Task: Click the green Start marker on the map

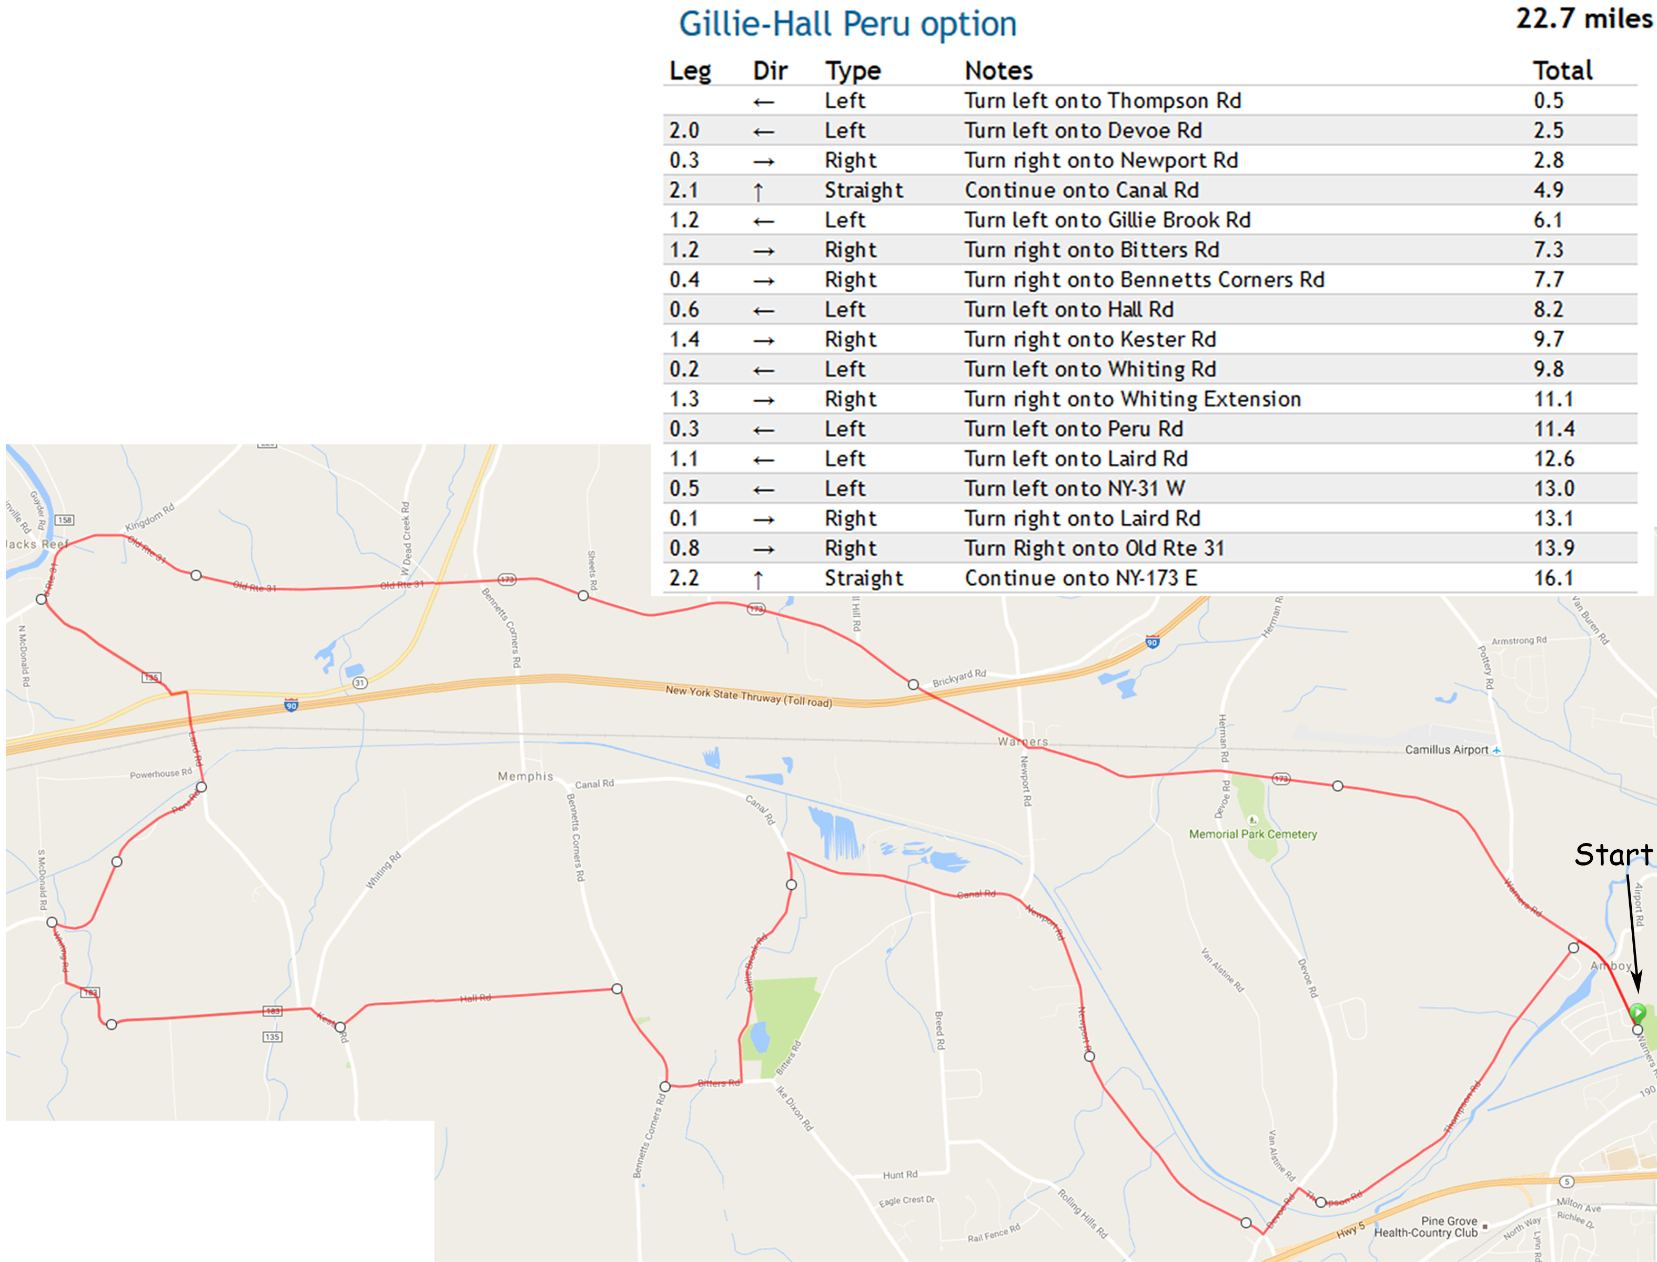Action: [1638, 1013]
